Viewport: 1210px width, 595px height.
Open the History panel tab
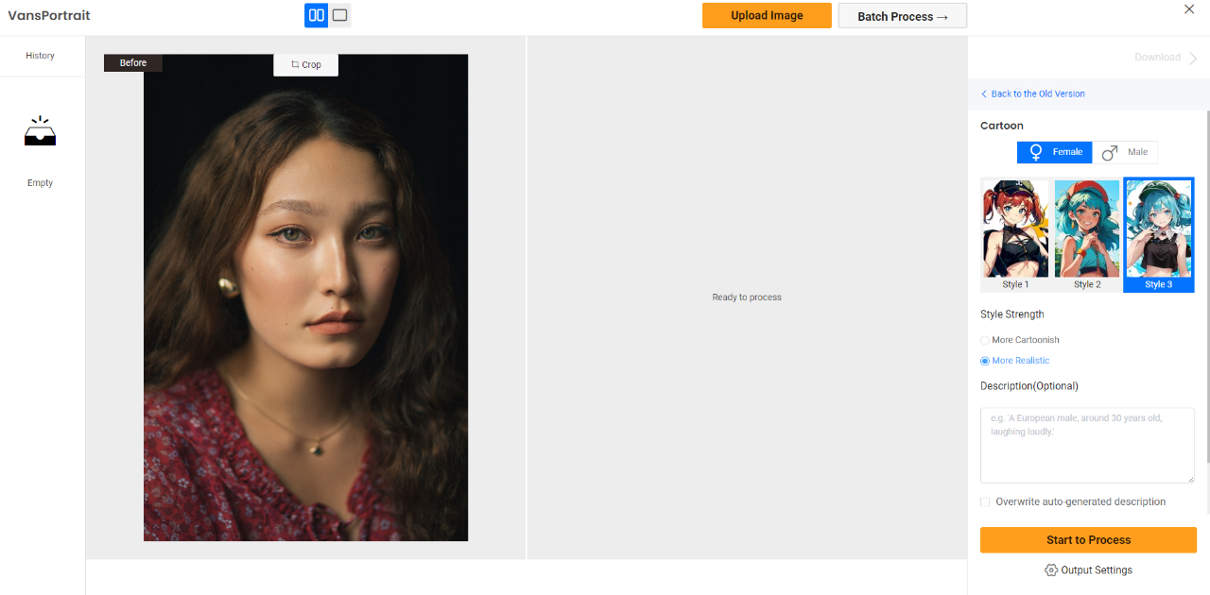point(40,56)
